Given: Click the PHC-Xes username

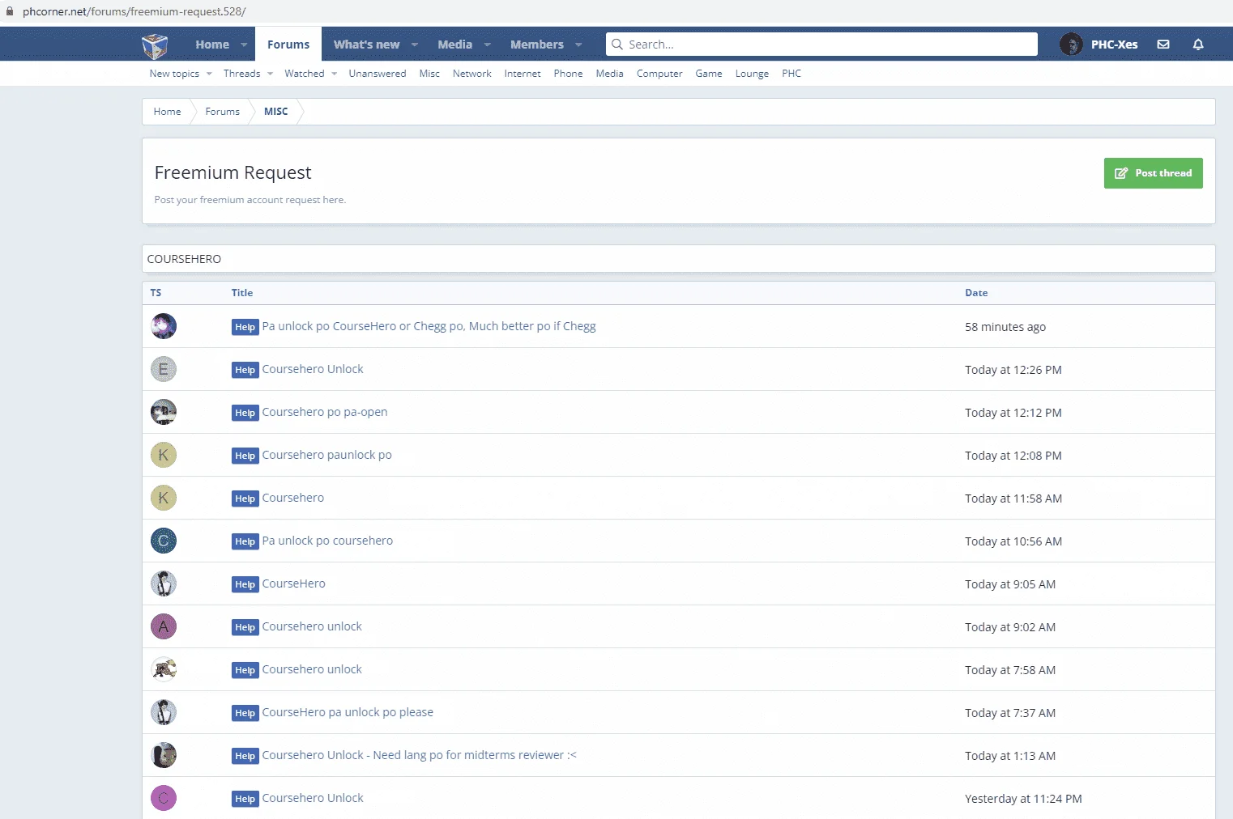Looking at the screenshot, I should pos(1114,45).
